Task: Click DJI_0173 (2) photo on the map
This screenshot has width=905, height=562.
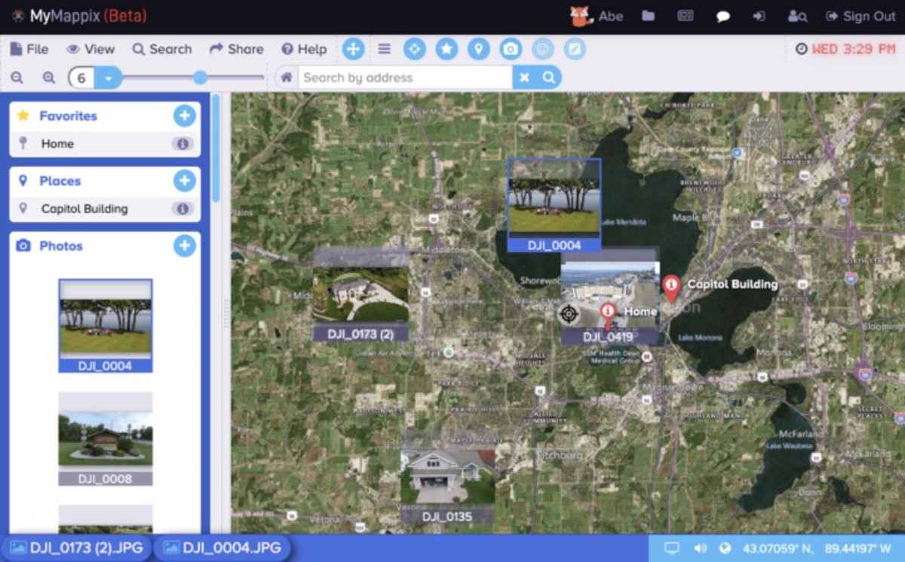Action: [360, 295]
